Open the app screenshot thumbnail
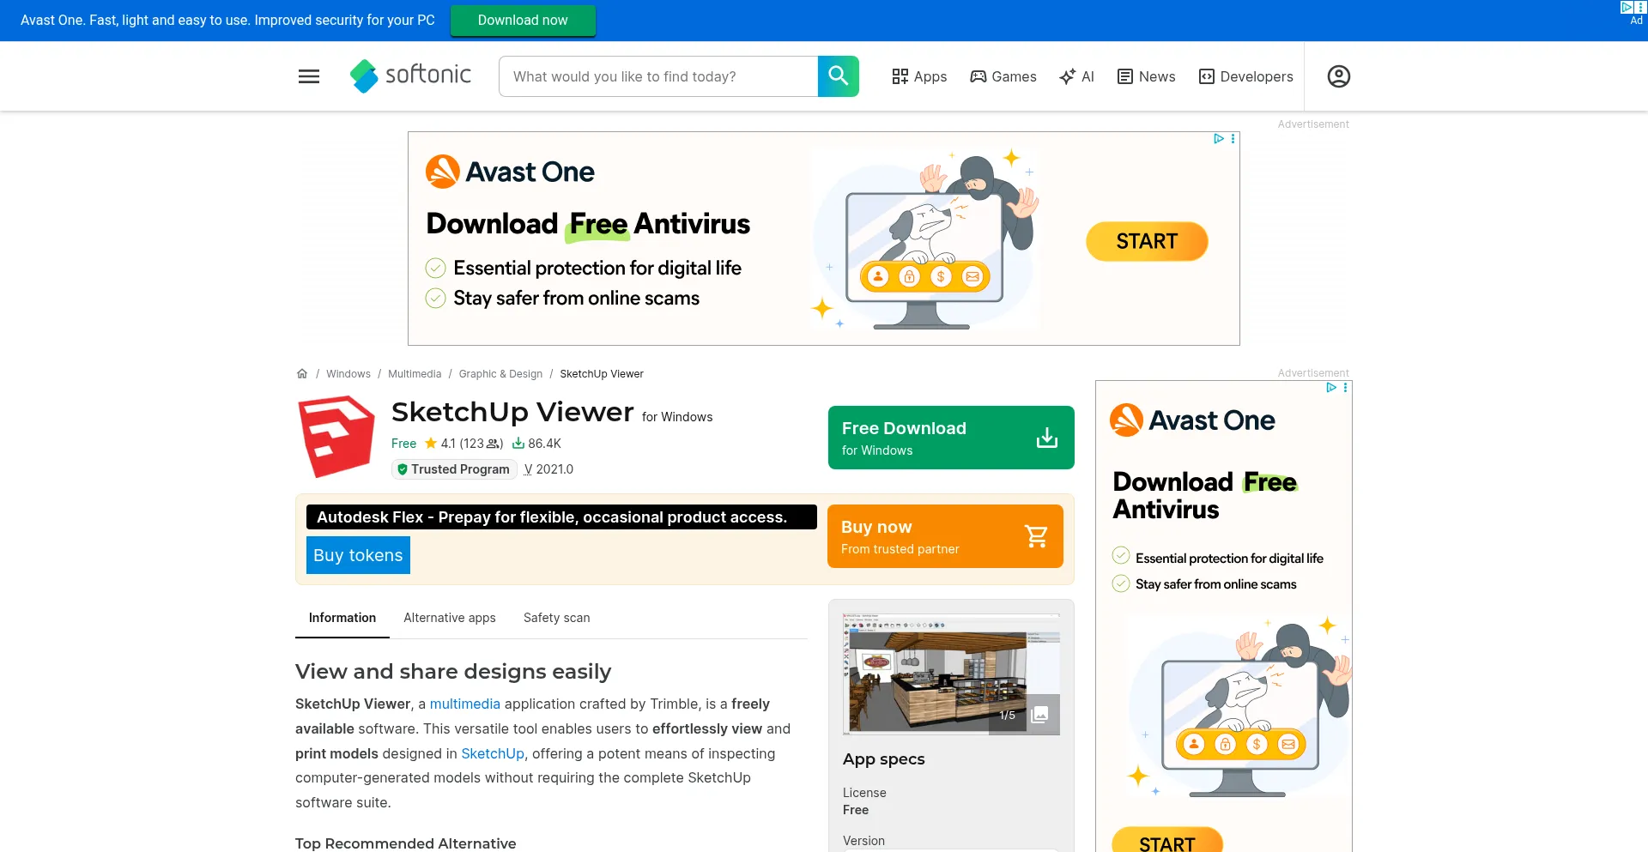The height and width of the screenshot is (852, 1648). click(951, 674)
